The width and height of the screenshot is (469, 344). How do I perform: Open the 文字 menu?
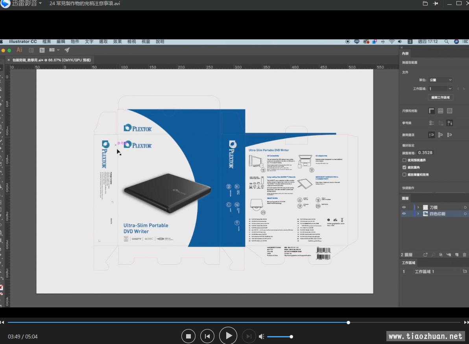pyautogui.click(x=89, y=42)
